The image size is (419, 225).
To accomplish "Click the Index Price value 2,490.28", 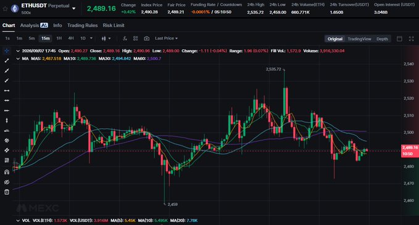I will coord(149,12).
